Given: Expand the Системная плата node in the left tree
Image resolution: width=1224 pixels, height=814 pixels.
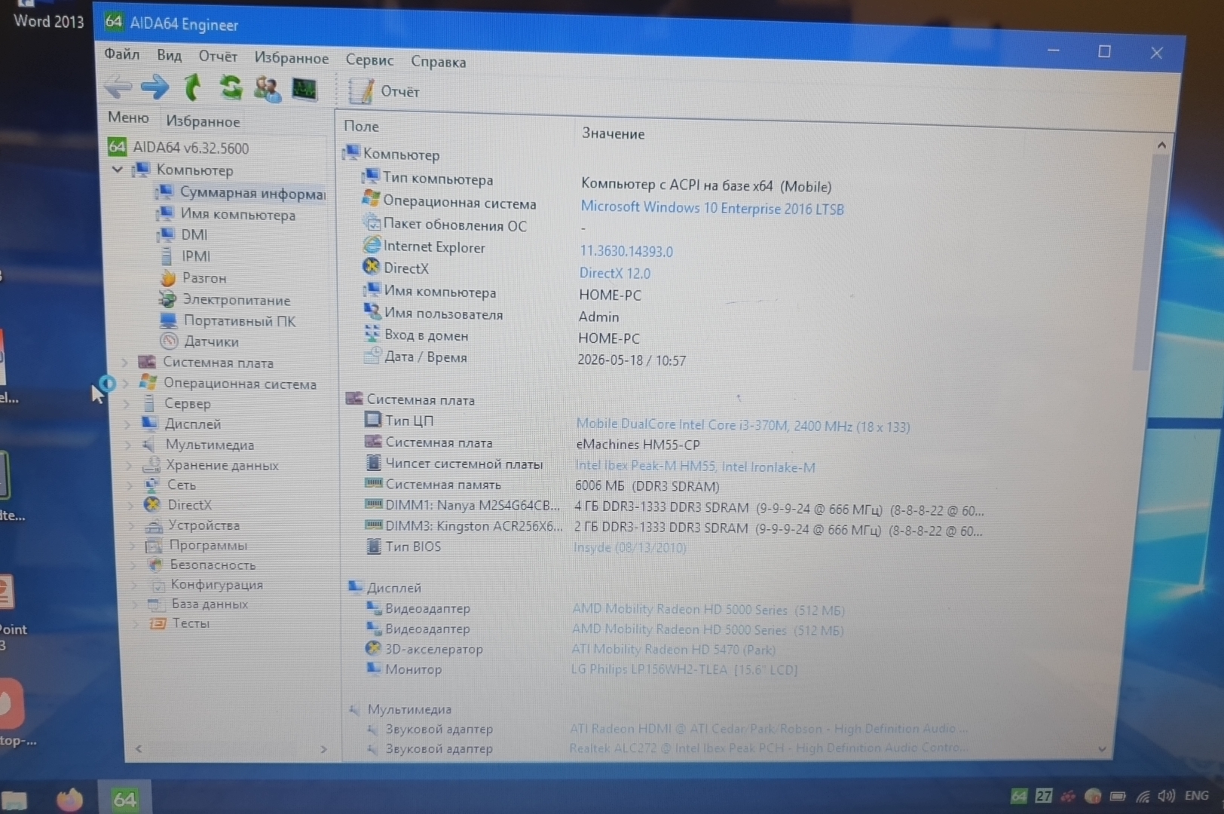Looking at the screenshot, I should coord(125,363).
